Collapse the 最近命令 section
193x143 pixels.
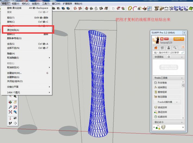coord(182,122)
